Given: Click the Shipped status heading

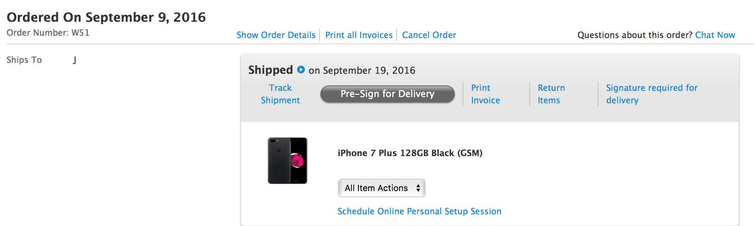Looking at the screenshot, I should pos(270,70).
